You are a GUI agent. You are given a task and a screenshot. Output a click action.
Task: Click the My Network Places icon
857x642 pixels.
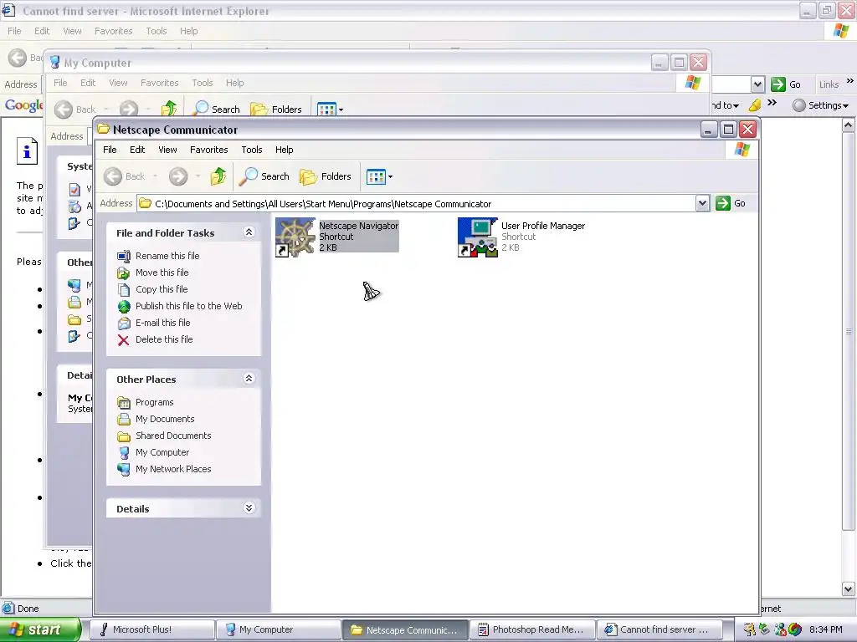coord(124,469)
